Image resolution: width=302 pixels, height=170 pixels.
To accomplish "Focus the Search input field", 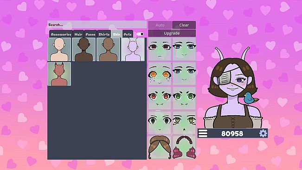I will tap(97, 25).
